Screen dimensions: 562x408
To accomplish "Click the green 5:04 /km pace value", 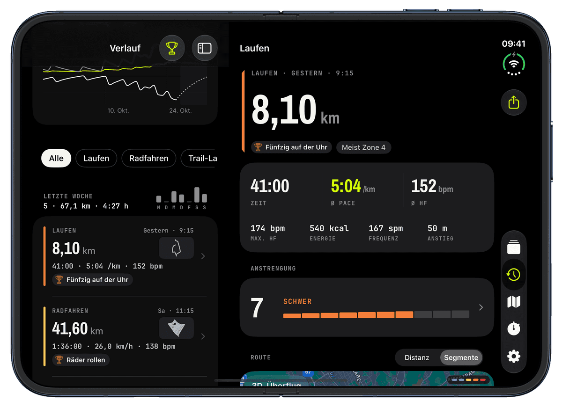I will [x=353, y=186].
